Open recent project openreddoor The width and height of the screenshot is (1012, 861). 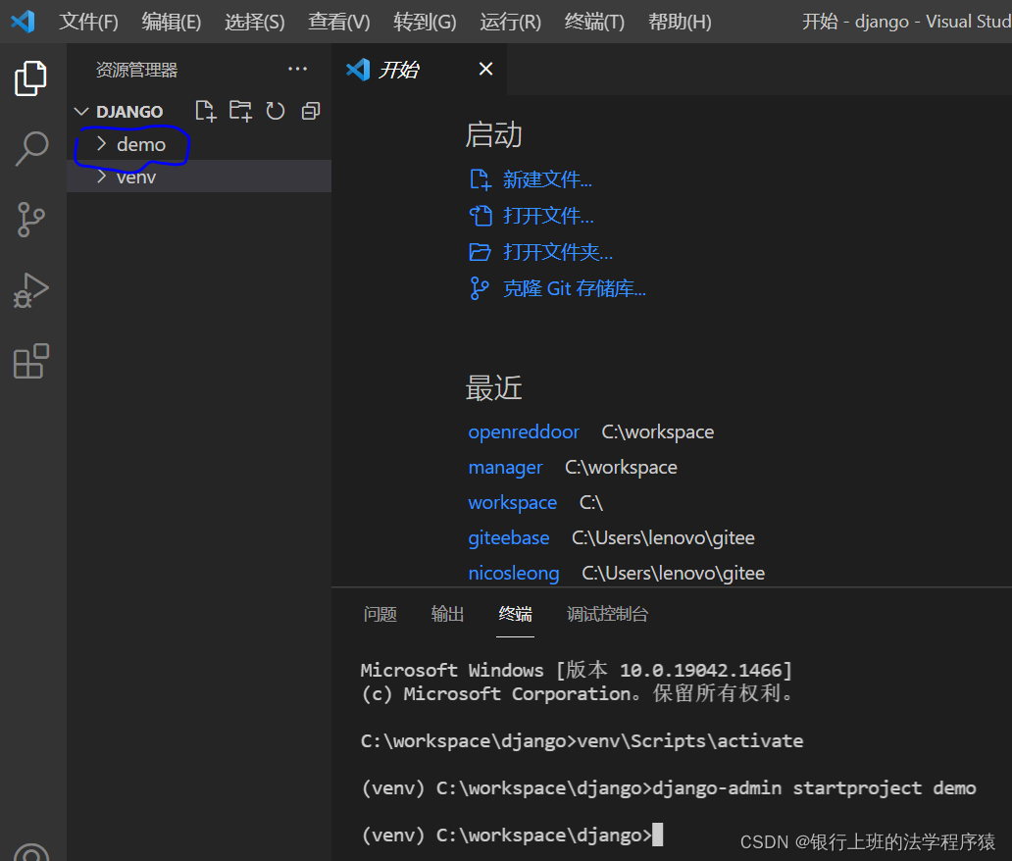tap(524, 431)
